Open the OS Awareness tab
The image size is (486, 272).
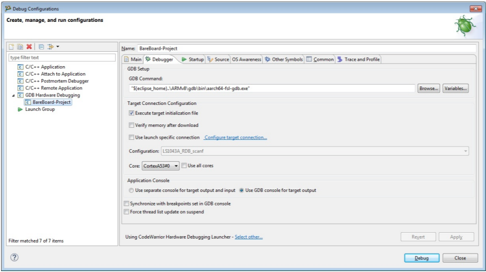click(246, 59)
